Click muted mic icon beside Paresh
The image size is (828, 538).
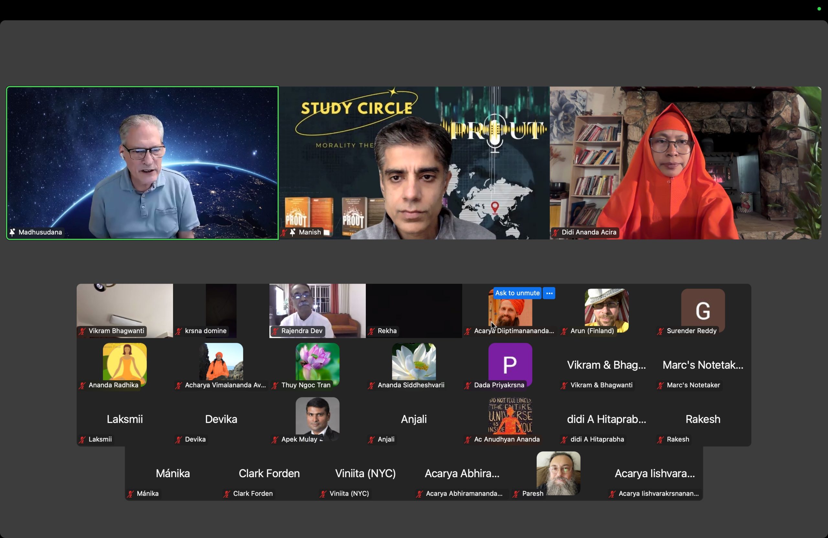click(x=516, y=493)
